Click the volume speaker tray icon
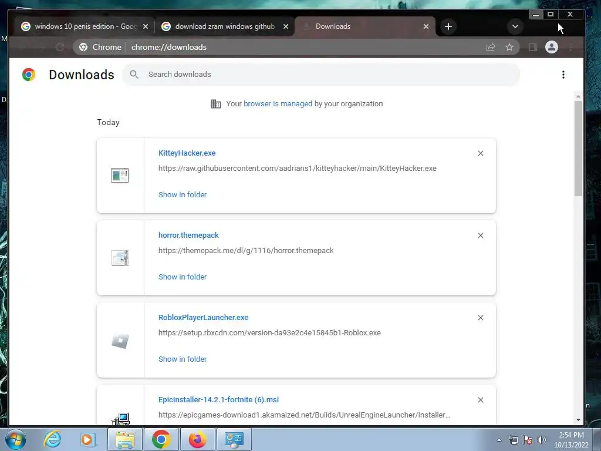This screenshot has height=451, width=601. point(542,440)
